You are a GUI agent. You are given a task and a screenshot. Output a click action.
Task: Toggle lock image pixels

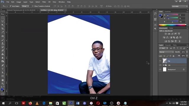pos(167,56)
